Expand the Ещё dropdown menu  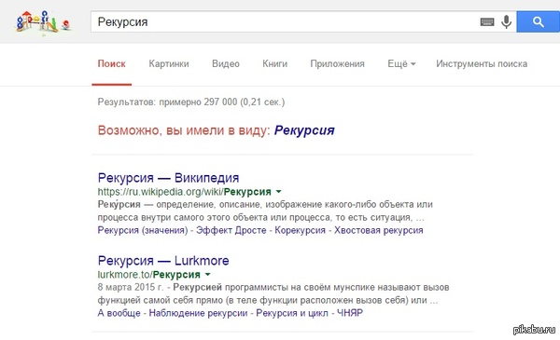401,63
